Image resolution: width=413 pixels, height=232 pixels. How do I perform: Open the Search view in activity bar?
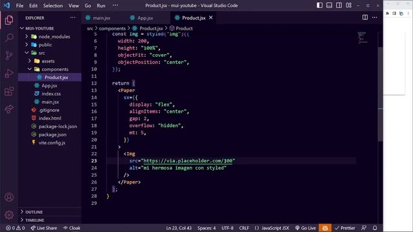click(9, 37)
